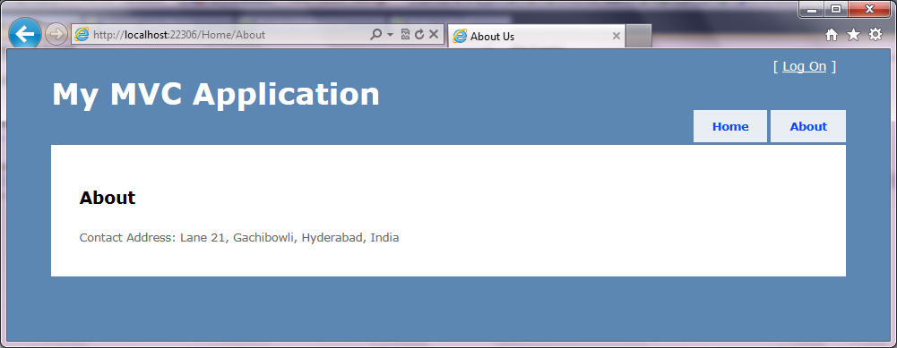Image resolution: width=897 pixels, height=348 pixels.
Task: Open Favorites star icon
Action: [x=853, y=35]
